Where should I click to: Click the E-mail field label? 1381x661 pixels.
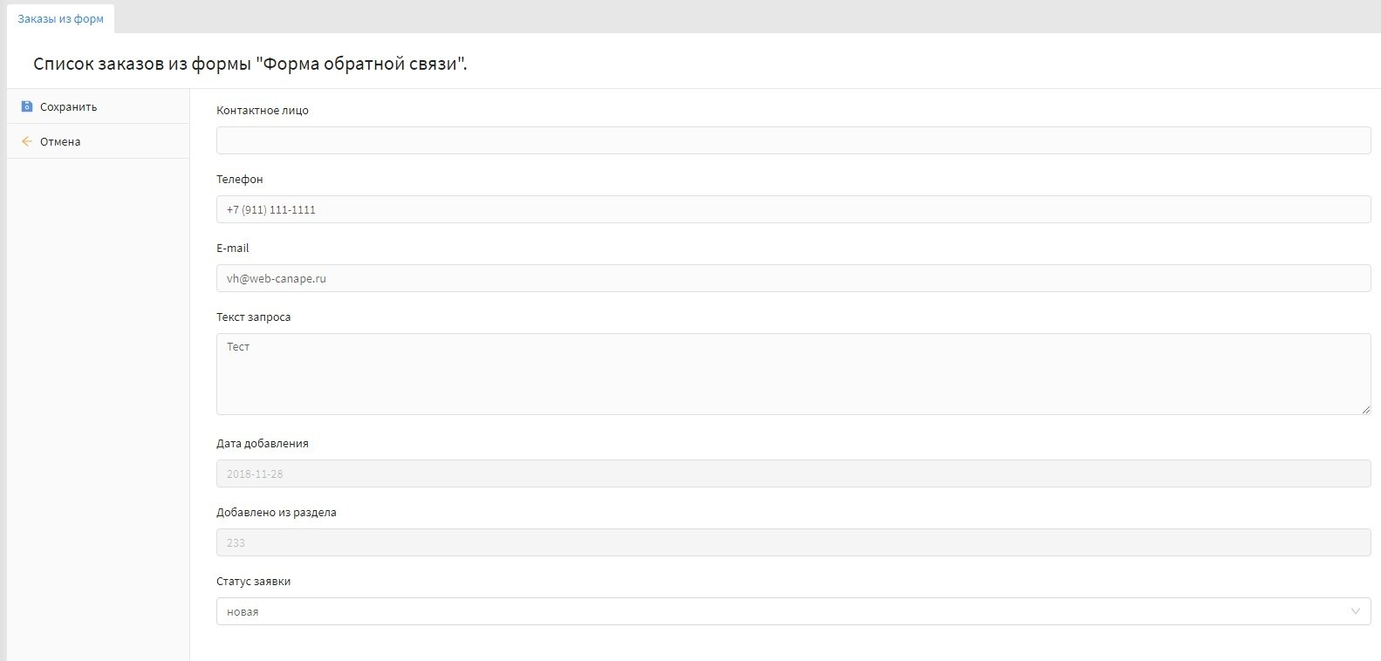click(x=233, y=249)
